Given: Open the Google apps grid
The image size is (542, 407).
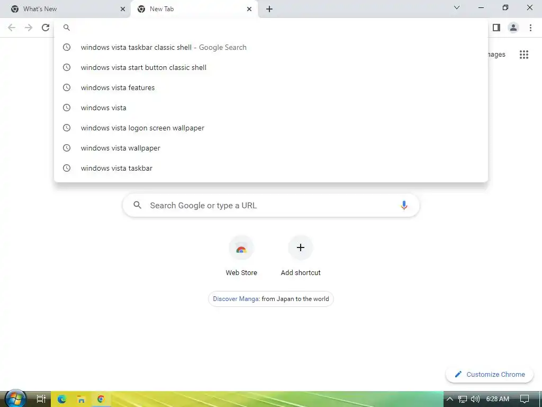Looking at the screenshot, I should click(524, 55).
